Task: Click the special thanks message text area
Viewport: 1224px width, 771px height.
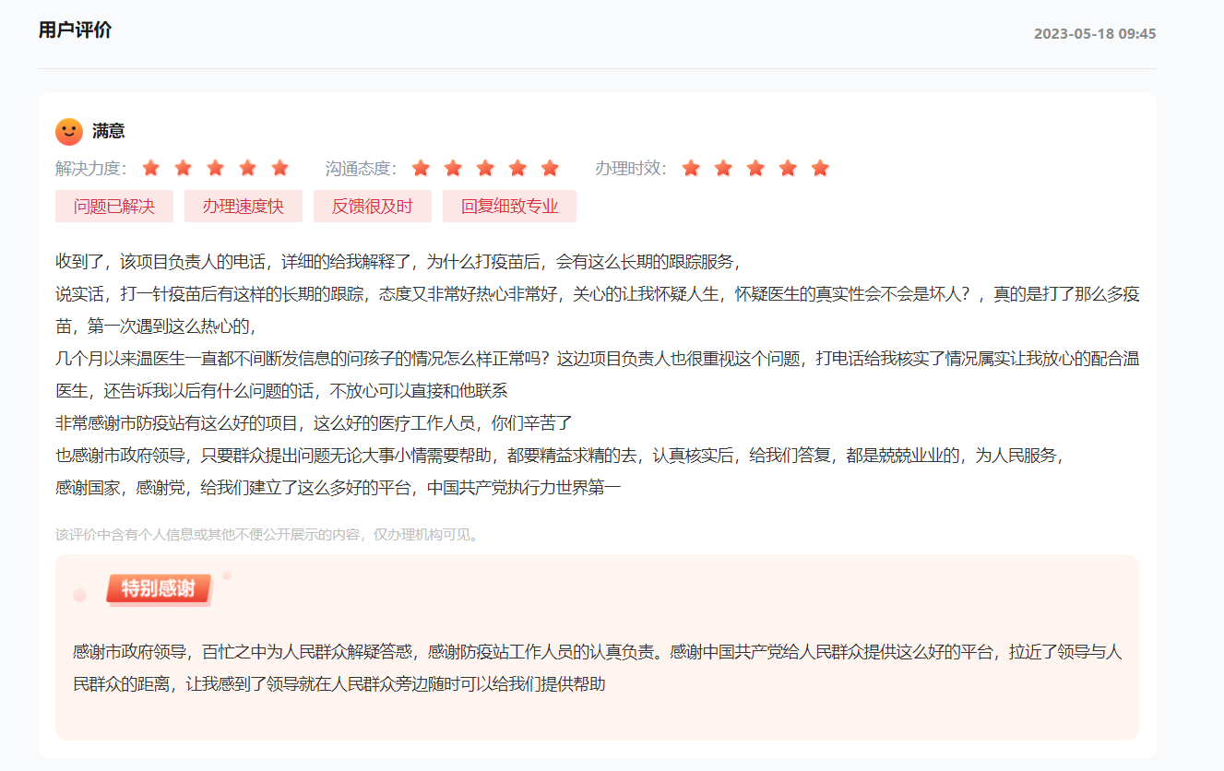Action: tap(600, 665)
